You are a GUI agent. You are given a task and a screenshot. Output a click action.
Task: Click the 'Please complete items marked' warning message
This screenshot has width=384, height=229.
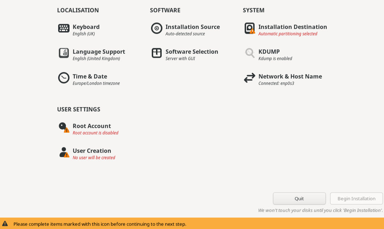click(100, 224)
